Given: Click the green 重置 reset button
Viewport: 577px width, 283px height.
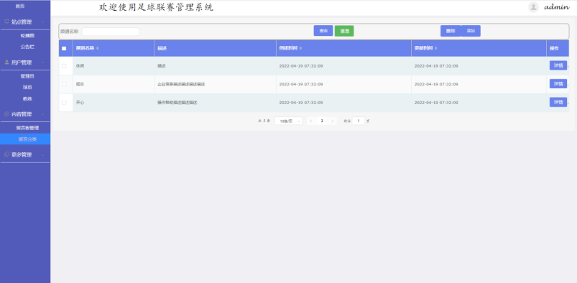Looking at the screenshot, I should point(344,31).
